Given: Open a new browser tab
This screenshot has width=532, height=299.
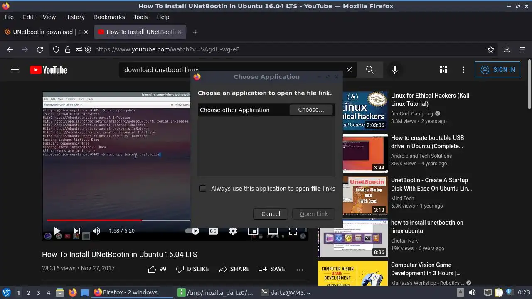Looking at the screenshot, I should point(195,32).
